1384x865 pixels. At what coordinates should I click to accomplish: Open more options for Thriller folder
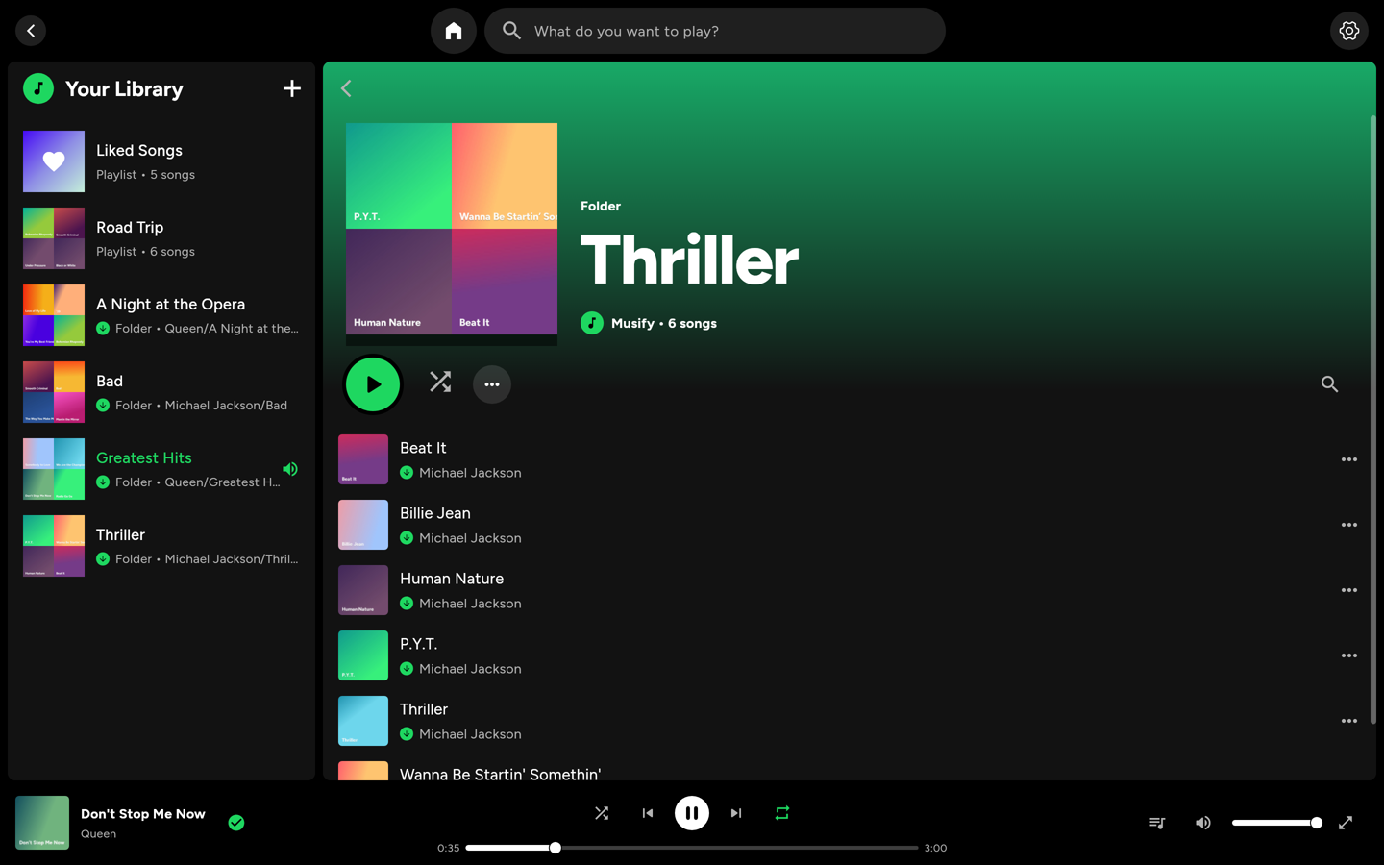[492, 384]
